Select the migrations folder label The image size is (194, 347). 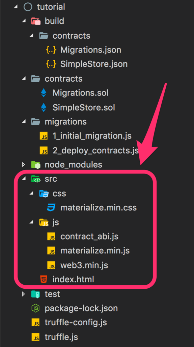click(x=66, y=122)
